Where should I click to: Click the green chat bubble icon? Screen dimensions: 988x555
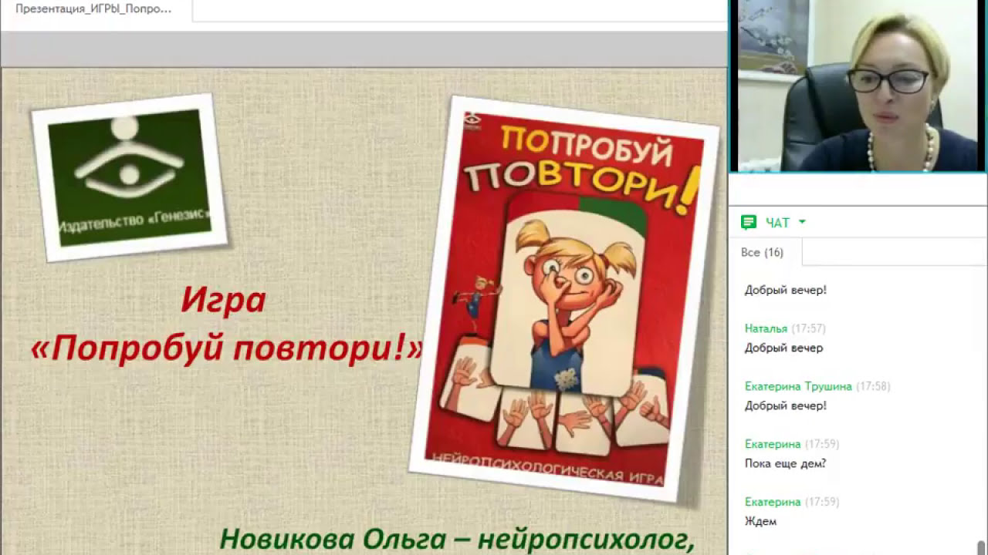(748, 223)
